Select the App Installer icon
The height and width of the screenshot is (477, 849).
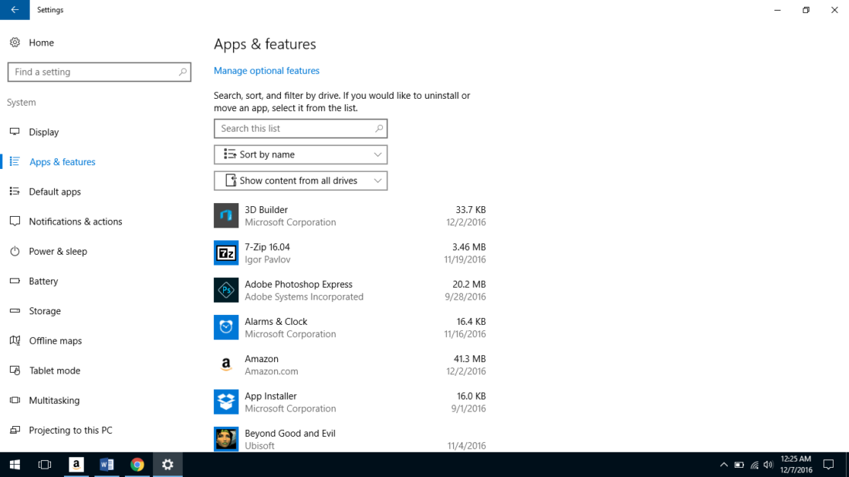click(x=226, y=402)
